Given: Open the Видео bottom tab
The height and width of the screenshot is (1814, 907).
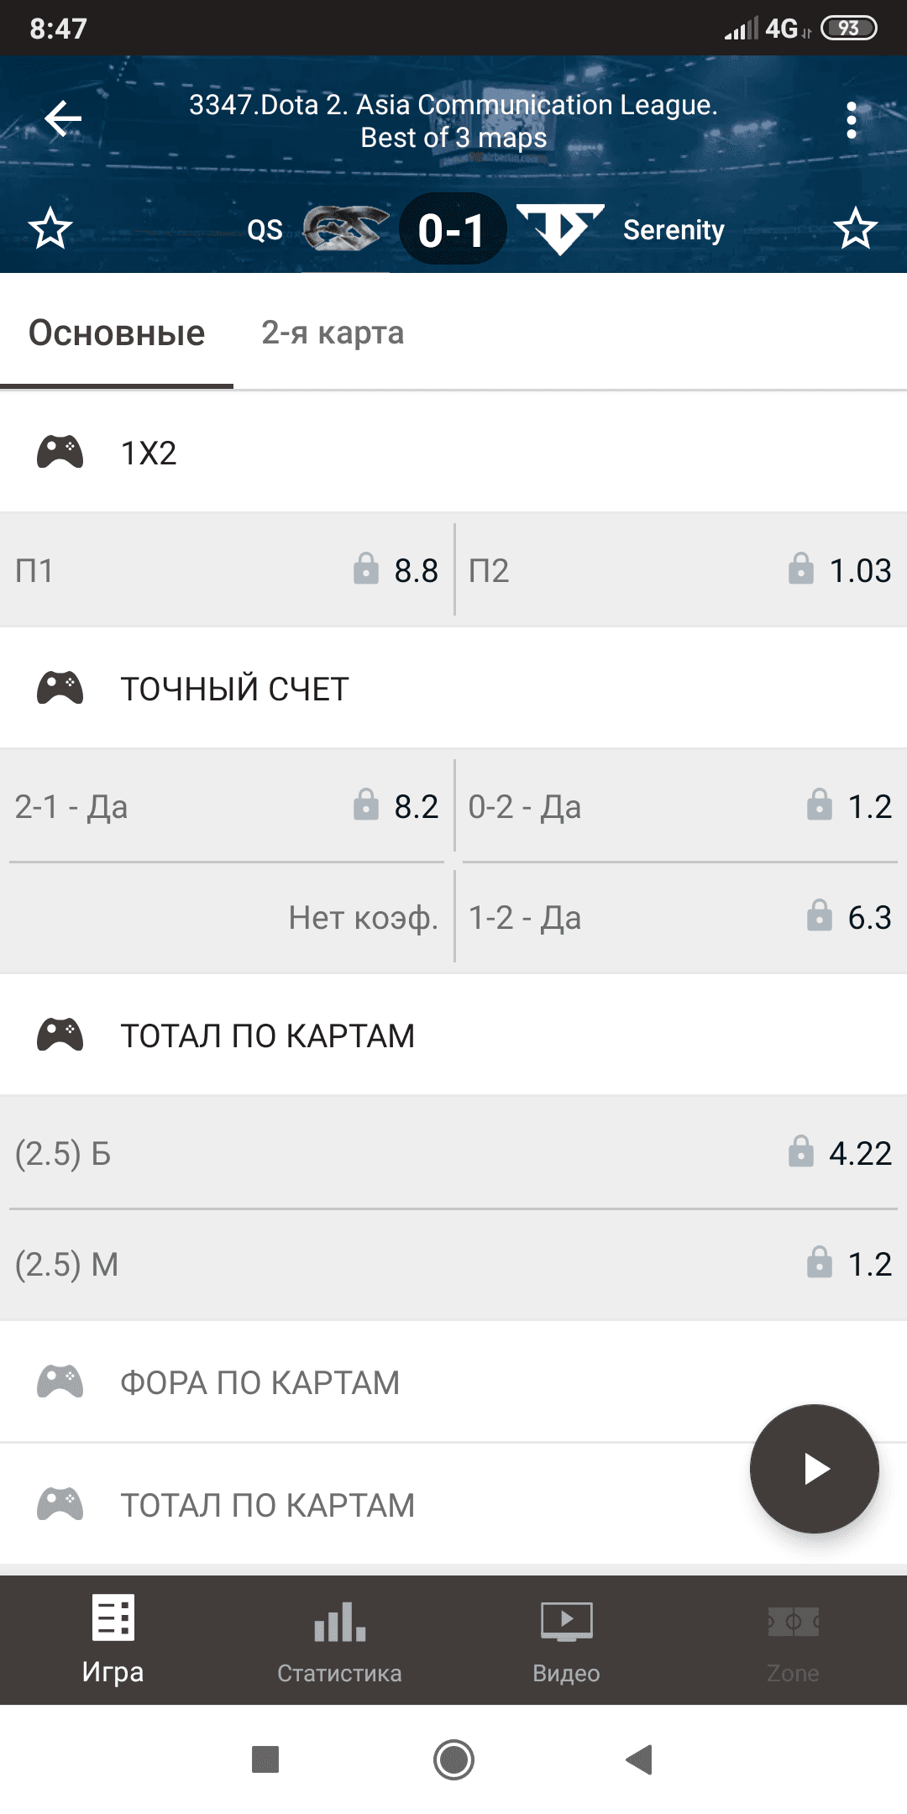Looking at the screenshot, I should click(567, 1639).
